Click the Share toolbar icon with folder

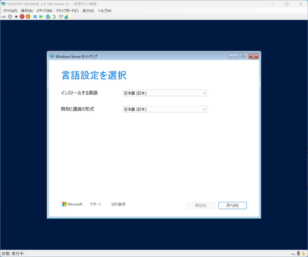[66, 16]
